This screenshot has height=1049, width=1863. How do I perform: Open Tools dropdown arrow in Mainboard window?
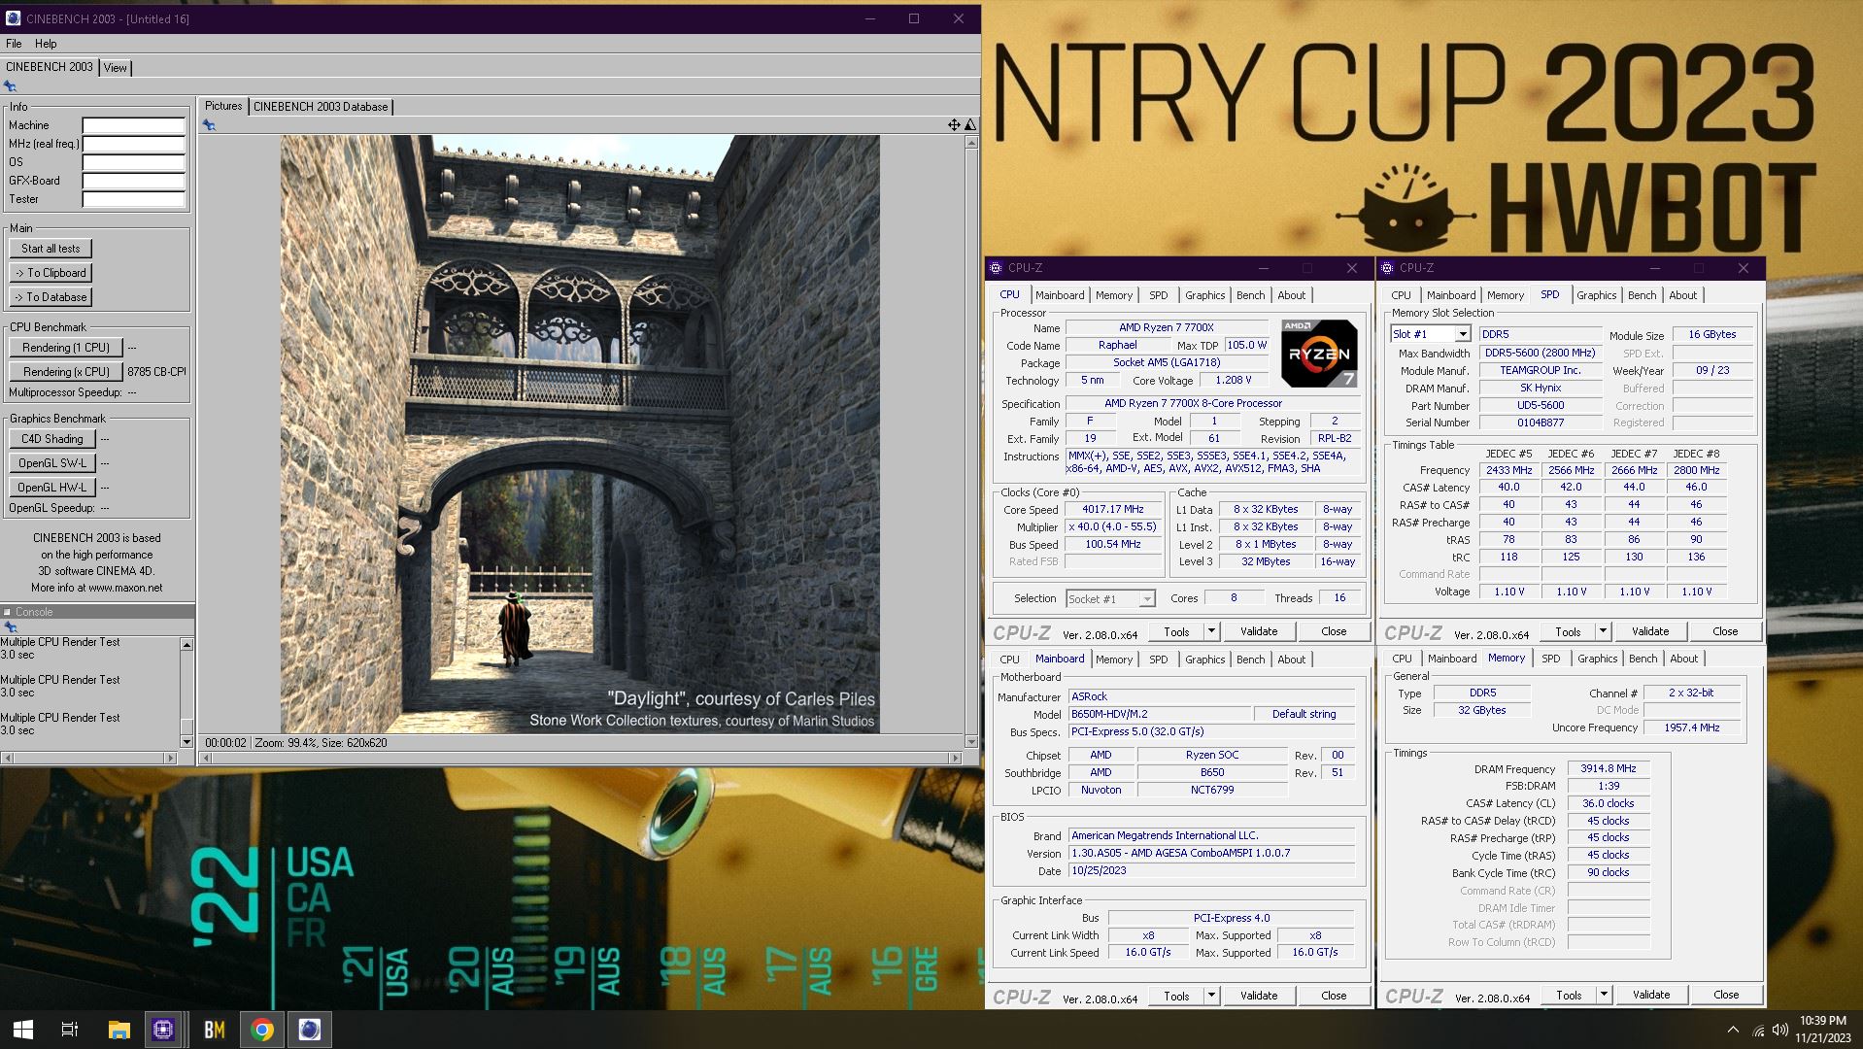(1211, 996)
